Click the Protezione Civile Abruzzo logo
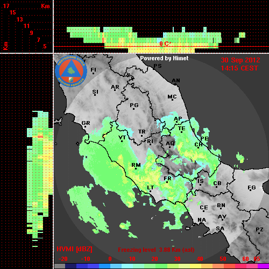The image size is (269, 269). pos(71,71)
